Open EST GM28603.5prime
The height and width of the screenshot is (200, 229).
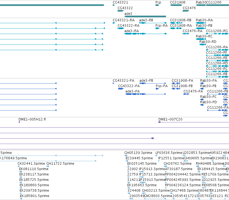coord(158,196)
